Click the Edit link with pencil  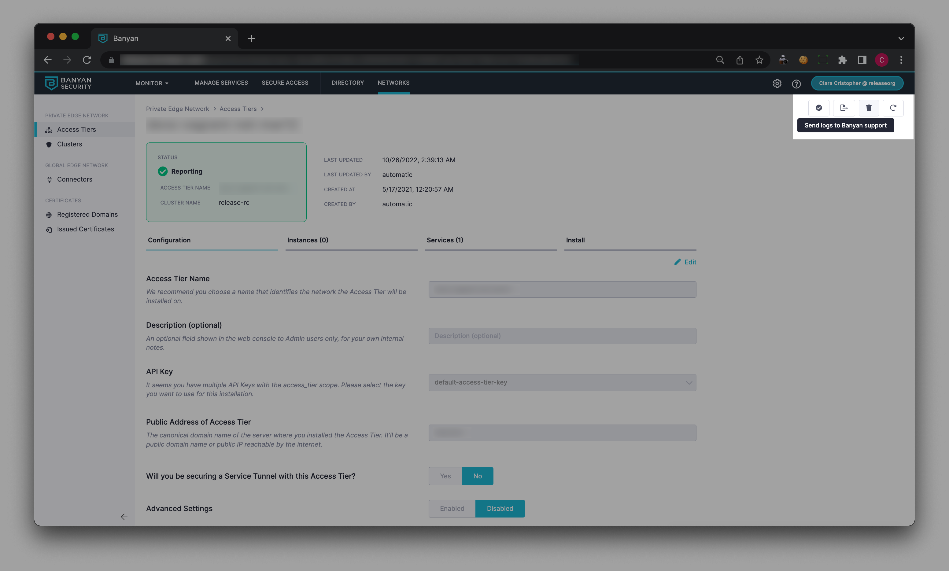(x=685, y=262)
